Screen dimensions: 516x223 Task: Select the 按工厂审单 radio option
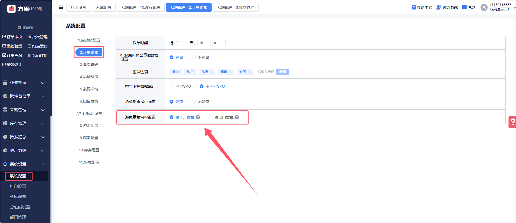(x=171, y=117)
